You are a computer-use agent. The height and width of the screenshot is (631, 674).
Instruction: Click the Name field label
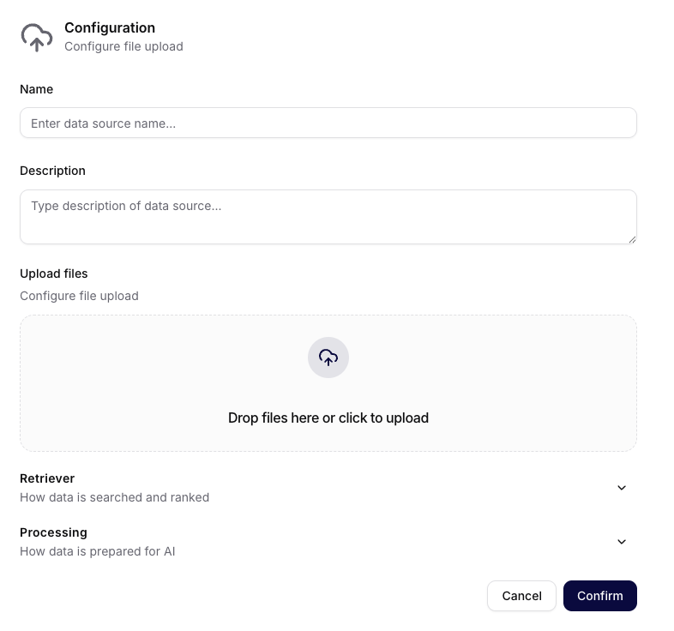(37, 89)
